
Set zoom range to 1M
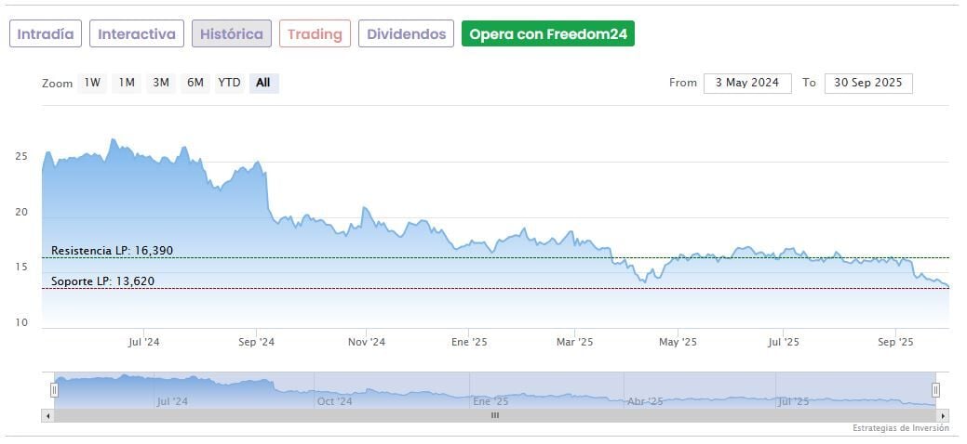point(127,83)
